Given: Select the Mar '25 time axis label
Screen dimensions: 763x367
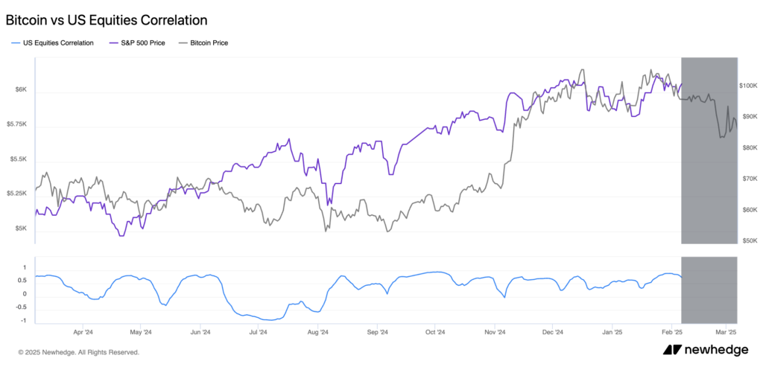Looking at the screenshot, I should coord(727,332).
